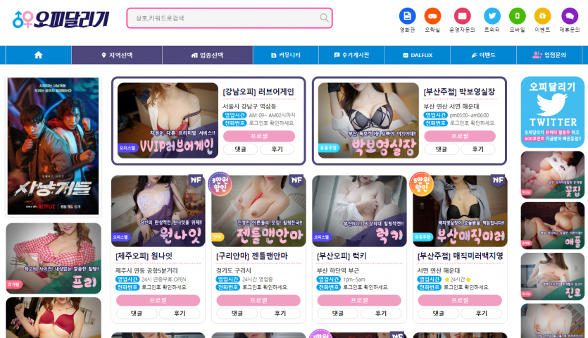Click the 영화관 icon in the header

pyautogui.click(x=407, y=16)
